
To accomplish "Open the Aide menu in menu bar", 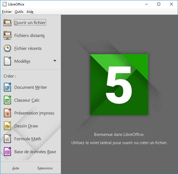I will 30,12.
